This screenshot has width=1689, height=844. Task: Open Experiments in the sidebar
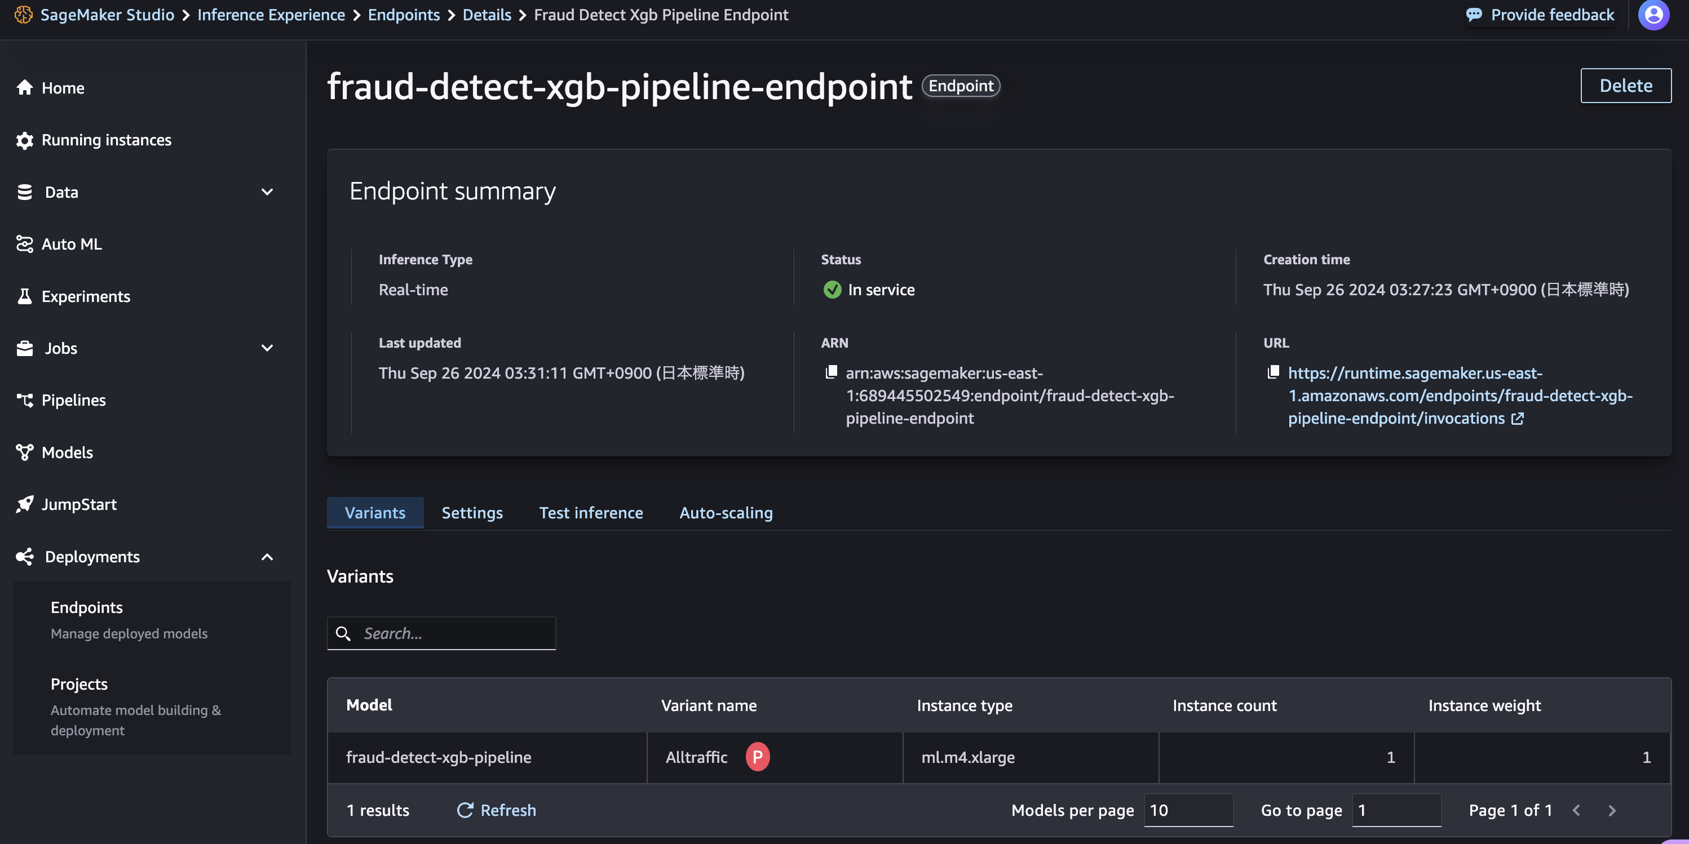(85, 297)
